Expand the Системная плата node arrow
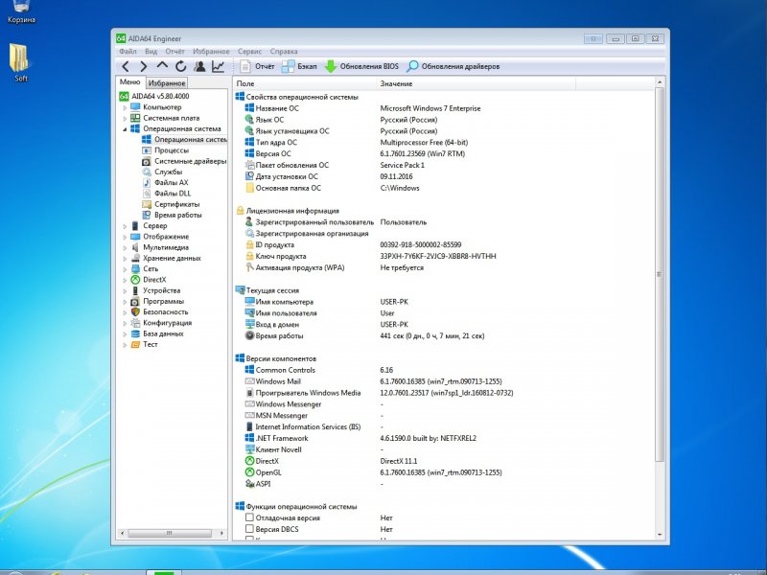 point(125,118)
